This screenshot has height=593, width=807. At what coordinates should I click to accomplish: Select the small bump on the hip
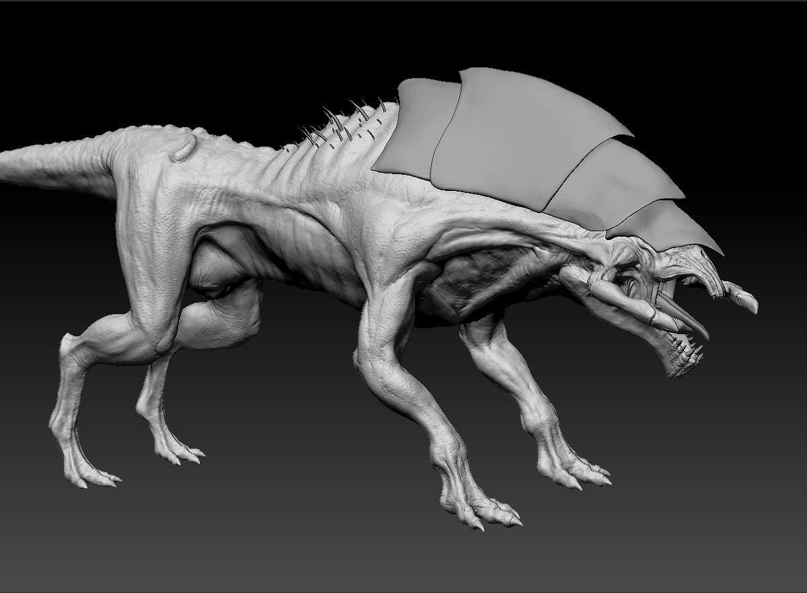point(184,148)
